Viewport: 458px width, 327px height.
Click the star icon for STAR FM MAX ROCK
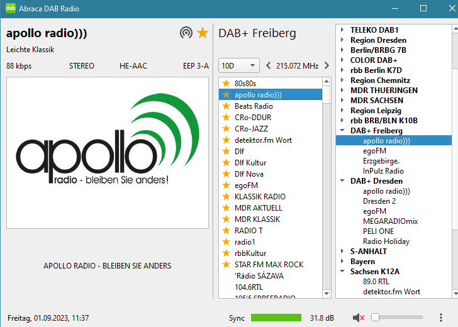click(x=226, y=264)
